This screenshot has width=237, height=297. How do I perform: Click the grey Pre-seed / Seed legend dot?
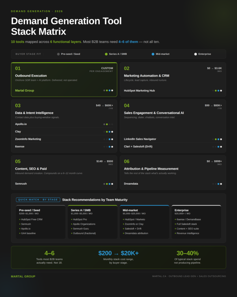pos(58,54)
